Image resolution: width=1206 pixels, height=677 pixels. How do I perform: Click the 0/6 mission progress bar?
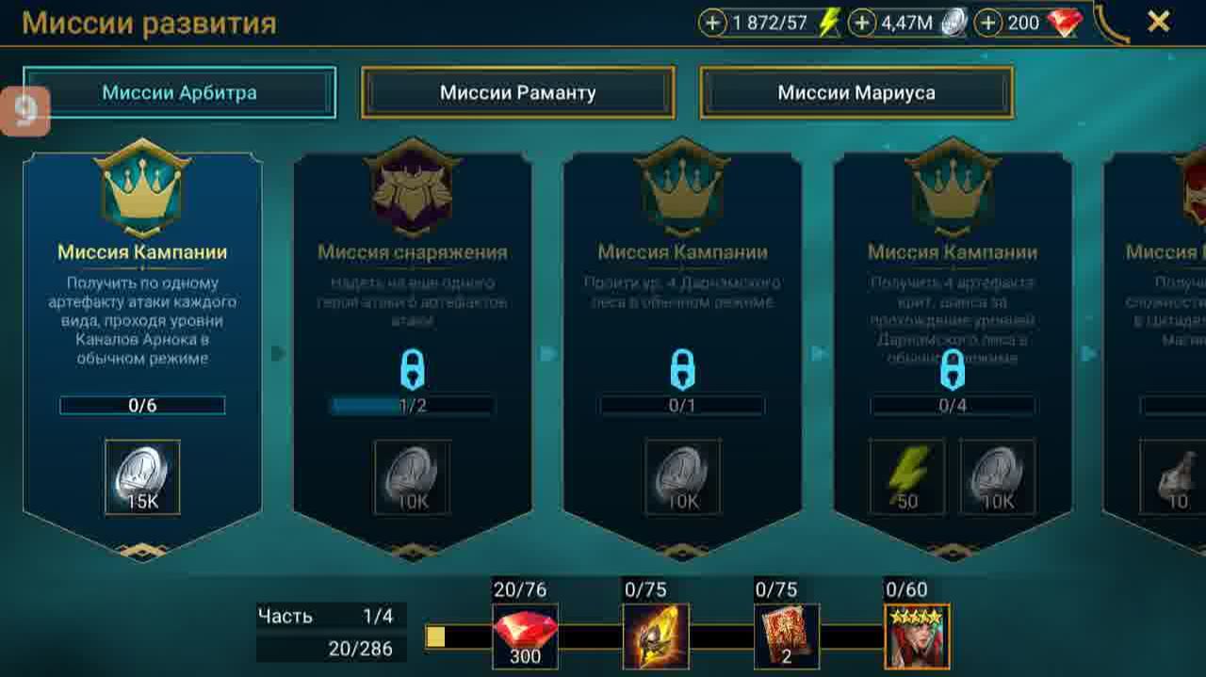(x=142, y=406)
